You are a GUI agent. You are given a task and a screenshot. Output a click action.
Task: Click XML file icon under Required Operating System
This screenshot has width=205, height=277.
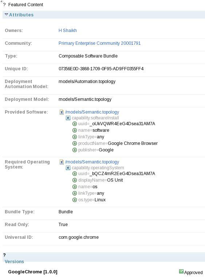(62, 162)
